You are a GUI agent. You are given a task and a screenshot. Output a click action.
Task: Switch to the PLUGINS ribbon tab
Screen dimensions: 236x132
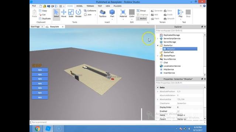coord(117,6)
